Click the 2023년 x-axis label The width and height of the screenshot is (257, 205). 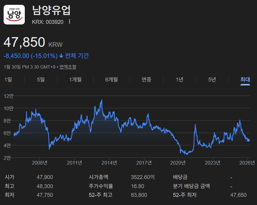click(213, 163)
